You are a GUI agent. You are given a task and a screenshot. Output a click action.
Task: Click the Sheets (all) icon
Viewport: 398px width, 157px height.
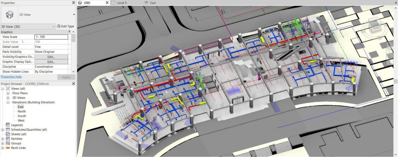8,134
